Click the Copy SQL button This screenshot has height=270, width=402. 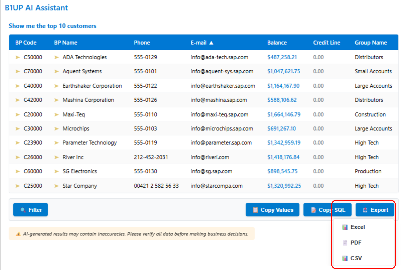pos(327,210)
